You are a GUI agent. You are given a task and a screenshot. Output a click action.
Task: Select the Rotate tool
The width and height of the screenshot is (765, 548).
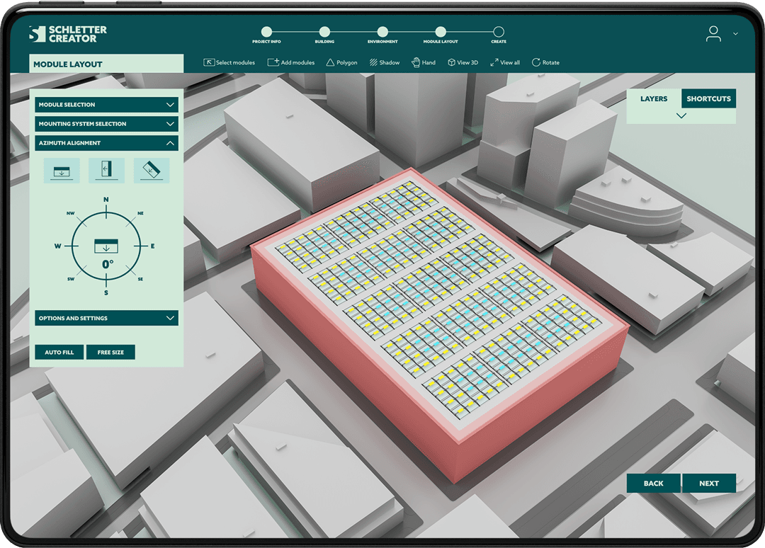(545, 62)
